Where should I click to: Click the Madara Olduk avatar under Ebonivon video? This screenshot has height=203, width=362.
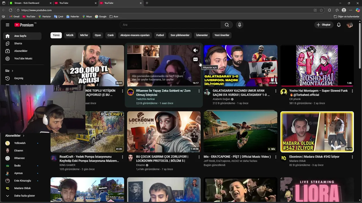click(x=284, y=158)
